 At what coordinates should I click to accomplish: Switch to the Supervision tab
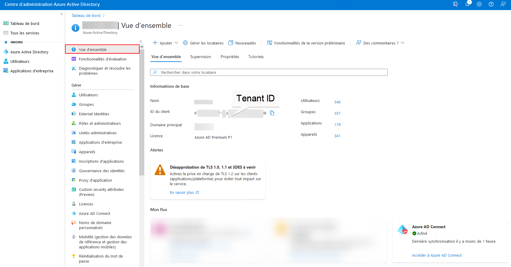click(x=200, y=57)
